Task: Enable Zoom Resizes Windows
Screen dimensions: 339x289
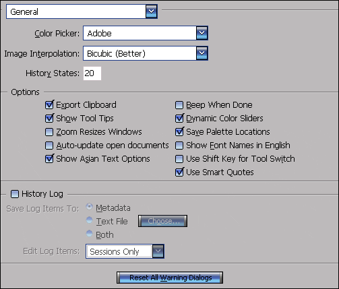Action: click(49, 132)
